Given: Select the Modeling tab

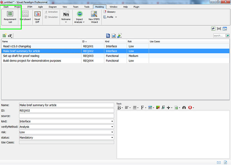Looking at the screenshot, I should (99, 7).
